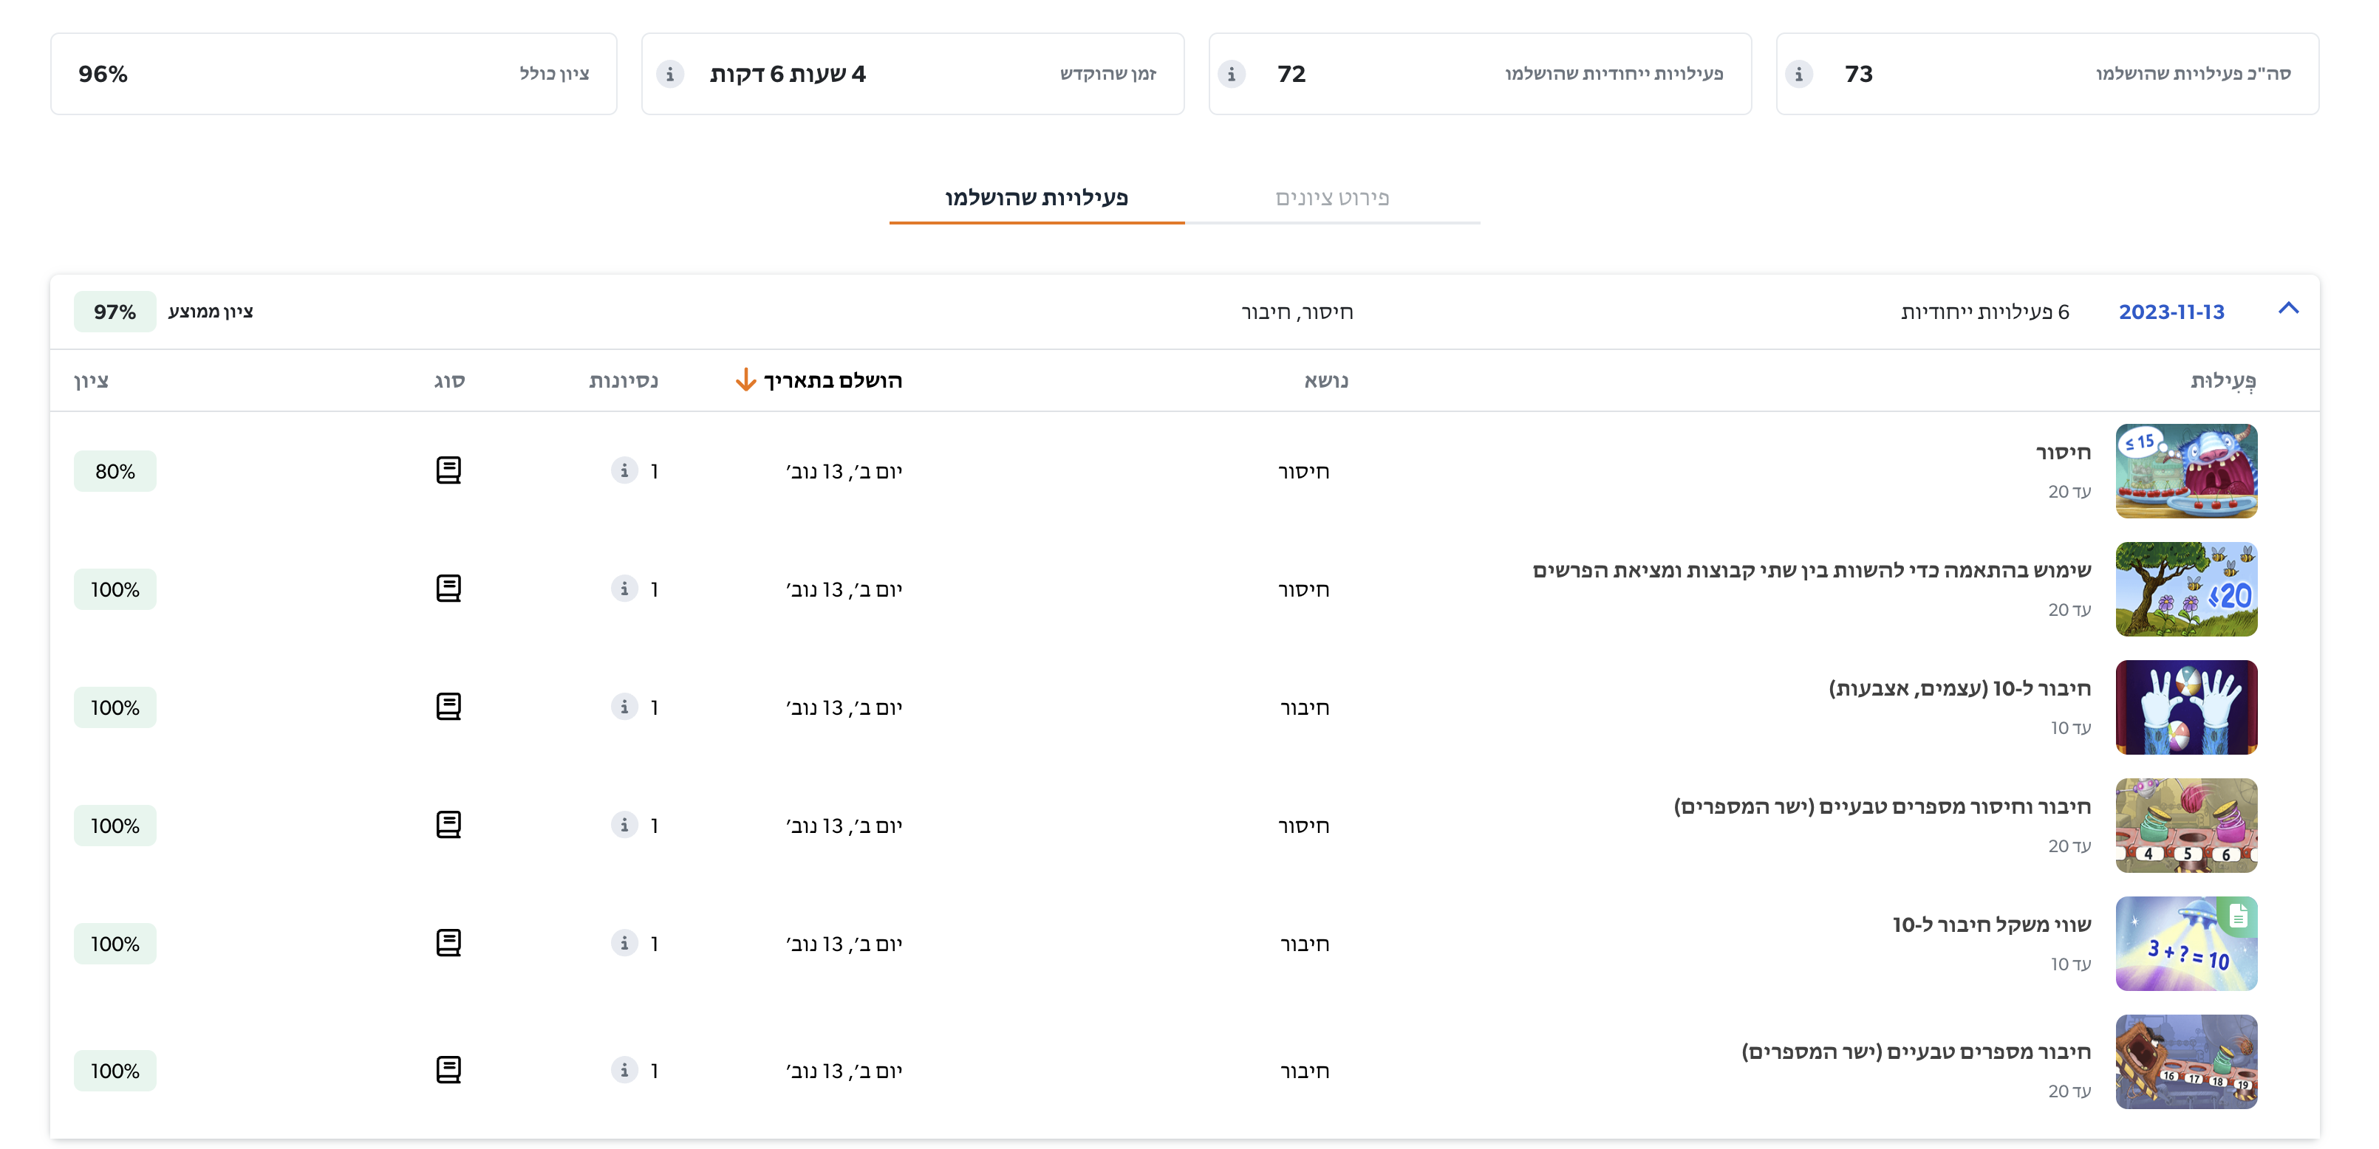Click info icon beside total activities count 73
Screen dimensions: 2379x1149
pos(1798,74)
